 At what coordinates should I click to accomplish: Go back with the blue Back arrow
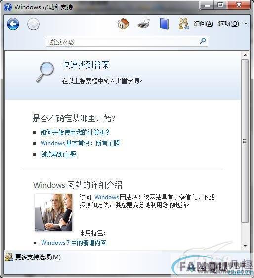coord(13,24)
